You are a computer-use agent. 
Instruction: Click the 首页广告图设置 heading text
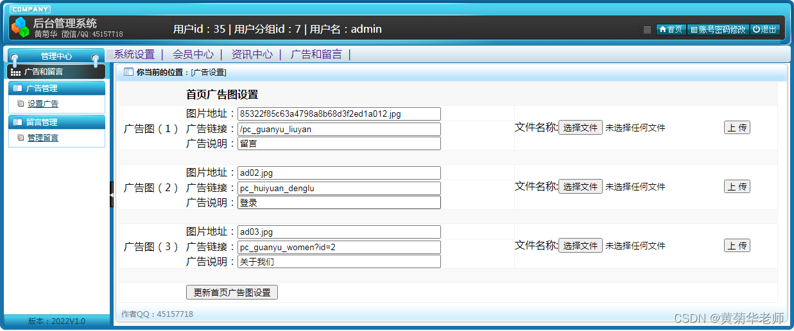point(222,94)
